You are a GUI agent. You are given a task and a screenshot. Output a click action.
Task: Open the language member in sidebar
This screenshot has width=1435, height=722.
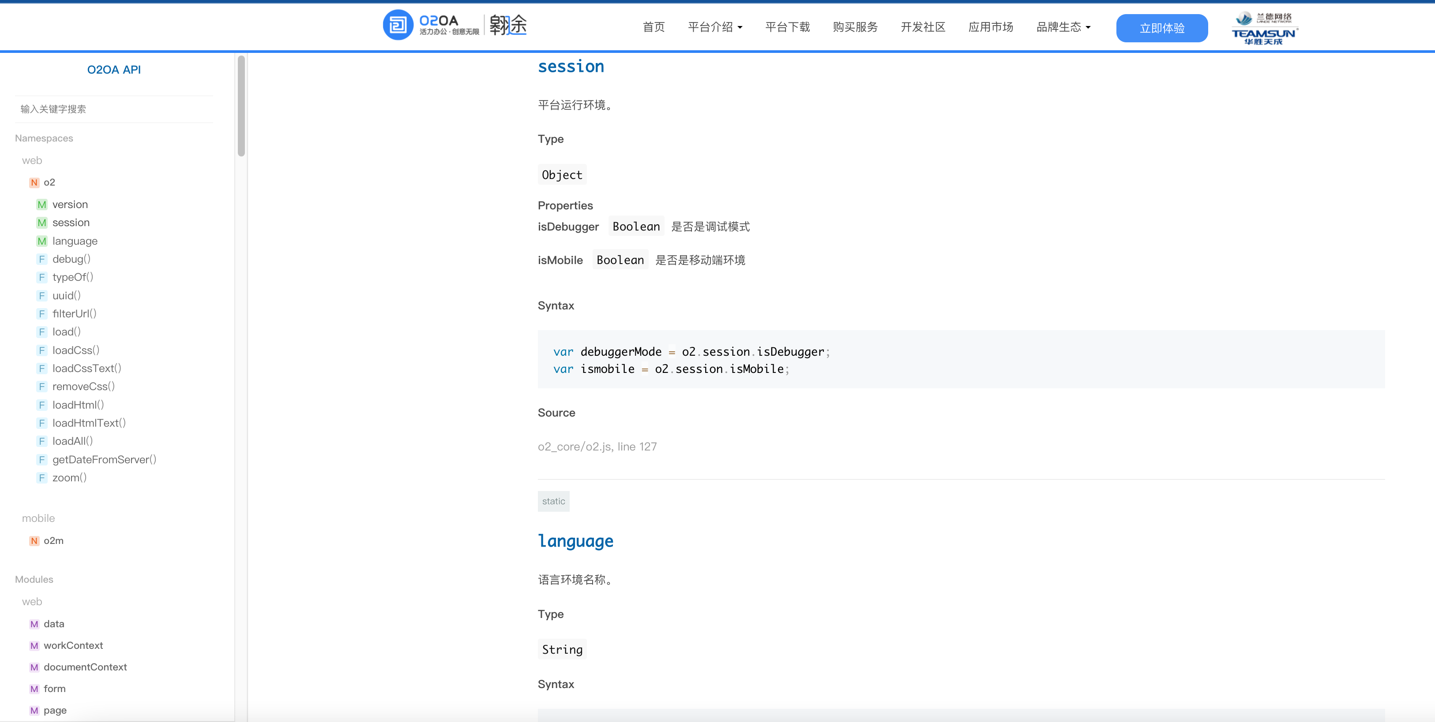(75, 241)
